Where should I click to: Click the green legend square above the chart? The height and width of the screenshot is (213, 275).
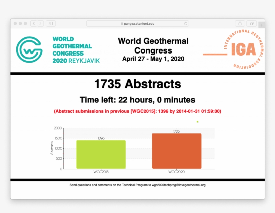(x=197, y=122)
